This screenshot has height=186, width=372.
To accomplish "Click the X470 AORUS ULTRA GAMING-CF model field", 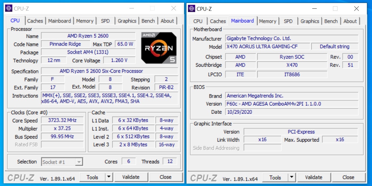I will coord(268,47).
